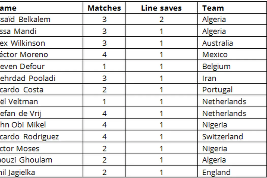Select the Belkalem name cell
The width and height of the screenshot is (267, 178).
(x=25, y=19)
